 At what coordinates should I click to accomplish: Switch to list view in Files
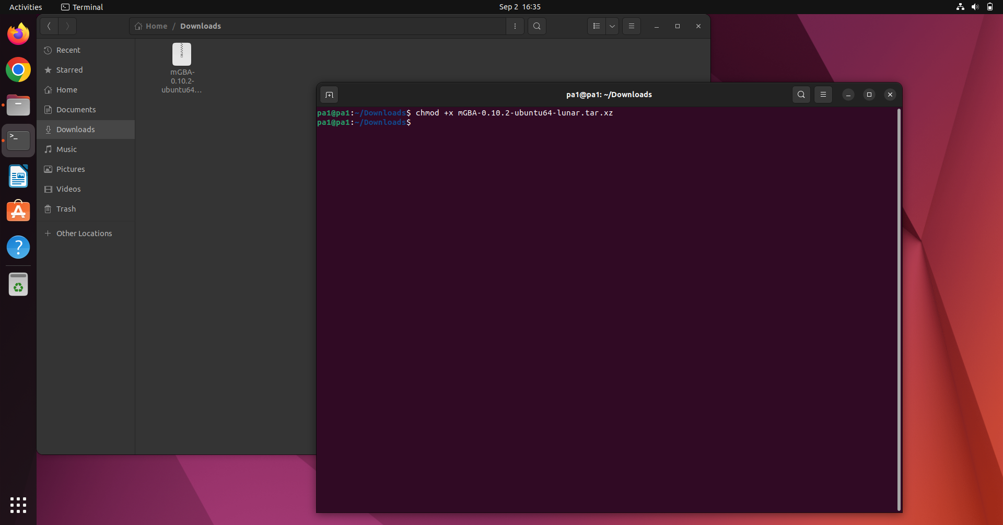pyautogui.click(x=596, y=26)
